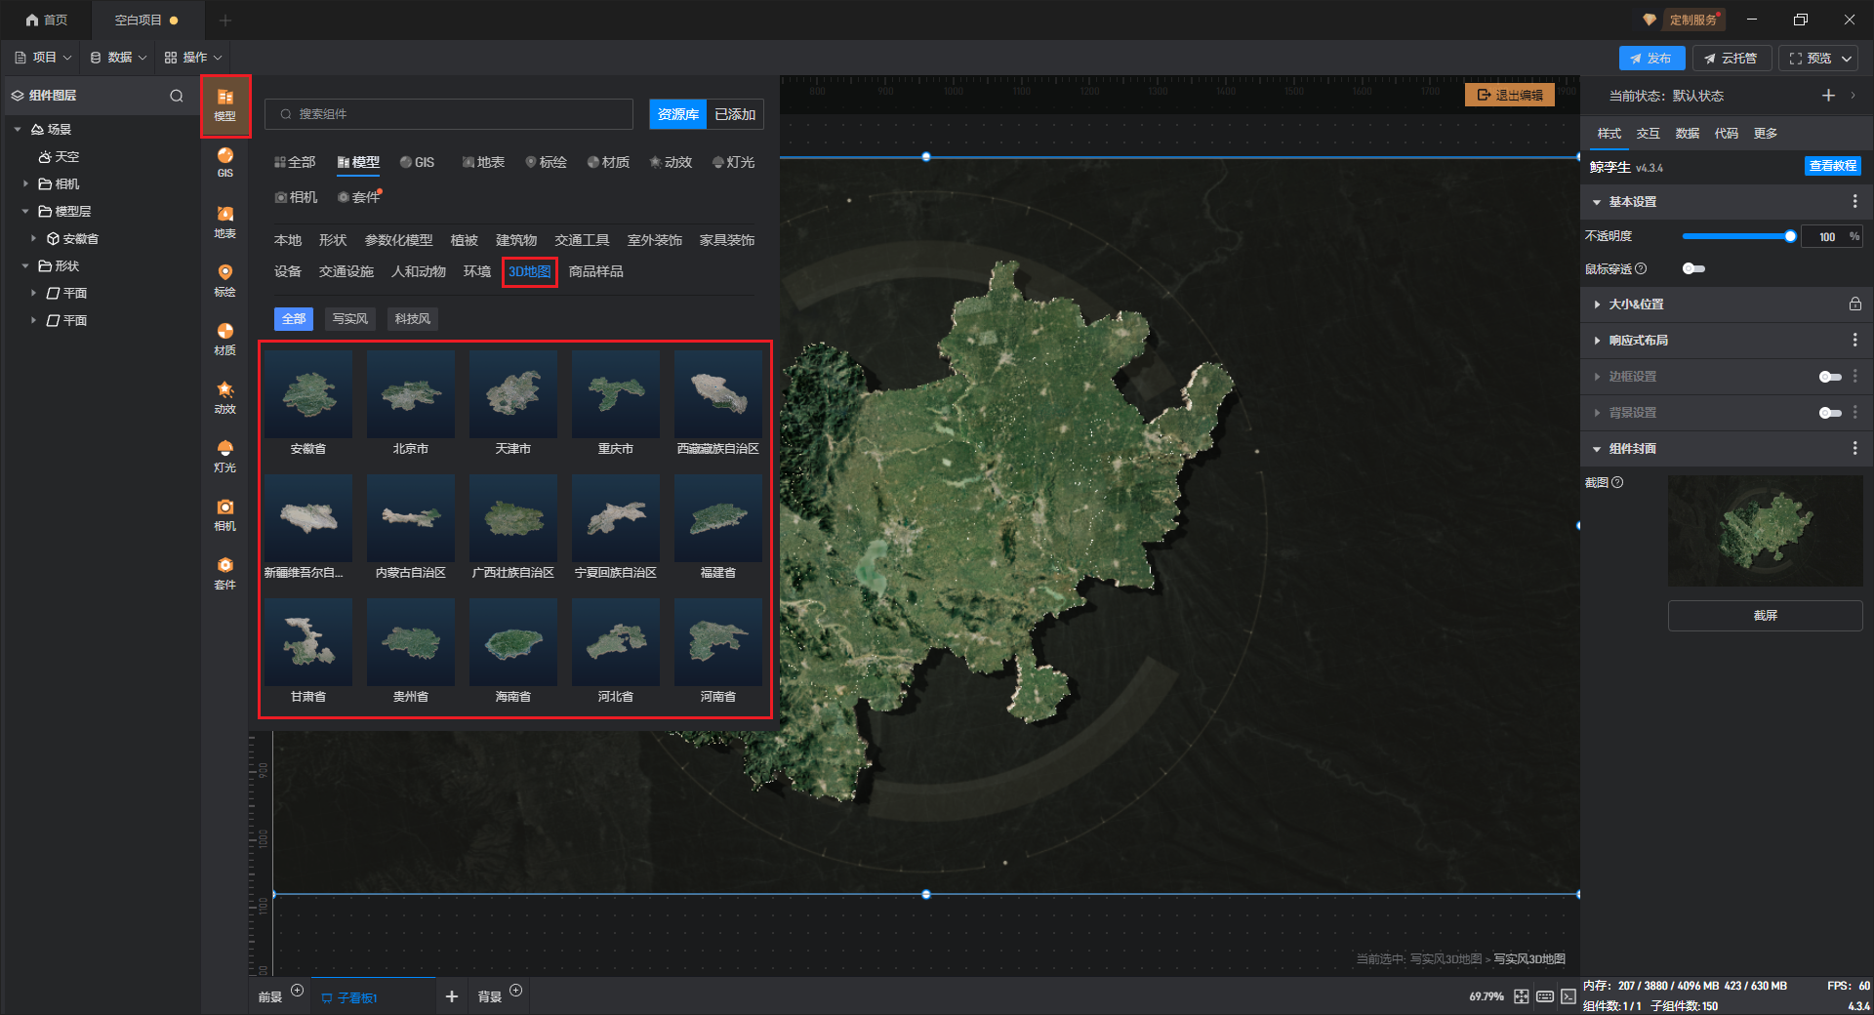Open the 预览 dropdown arrow

pyautogui.click(x=1847, y=59)
